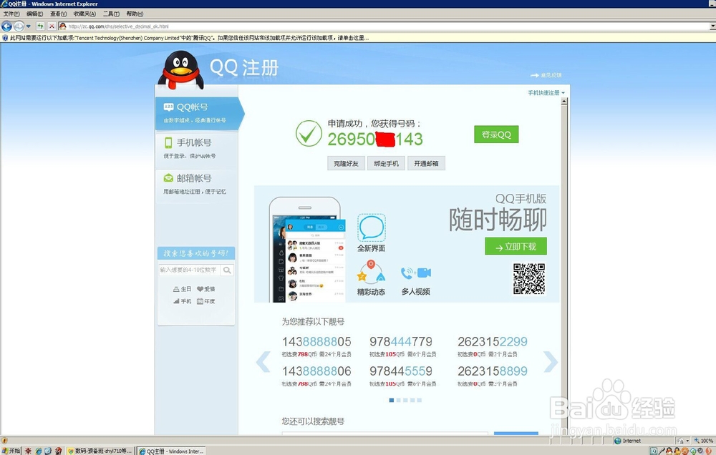716x455 pixels.
Task: Select the last carousel page dot
Action: coord(419,400)
